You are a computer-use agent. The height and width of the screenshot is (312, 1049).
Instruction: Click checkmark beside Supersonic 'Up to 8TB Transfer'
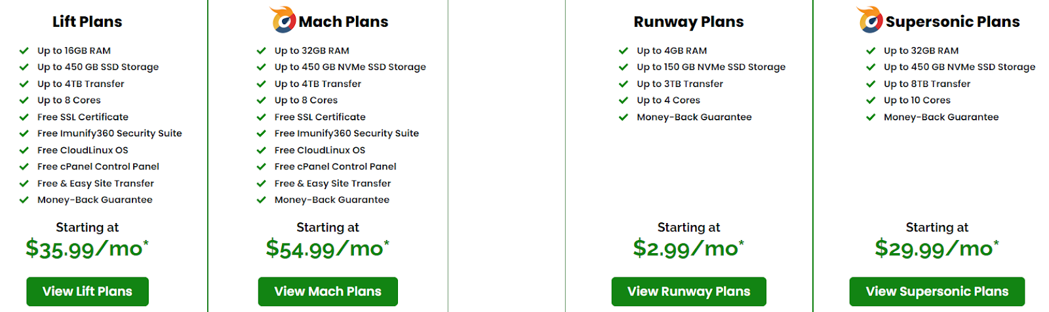pos(871,84)
